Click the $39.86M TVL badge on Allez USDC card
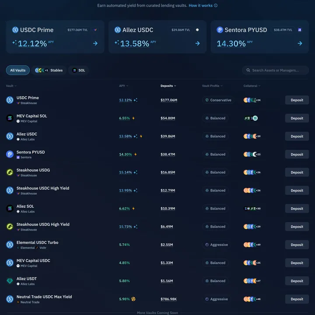 [181, 30]
